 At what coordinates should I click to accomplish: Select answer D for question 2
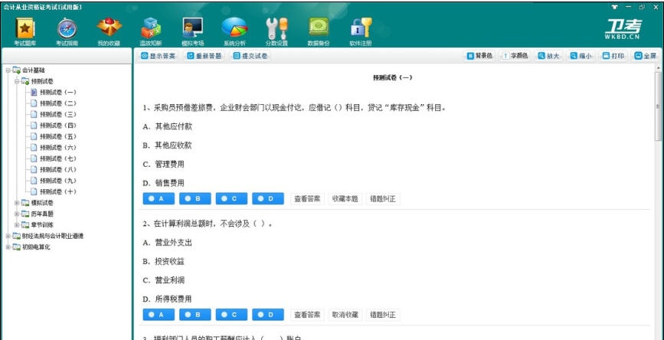(x=268, y=315)
